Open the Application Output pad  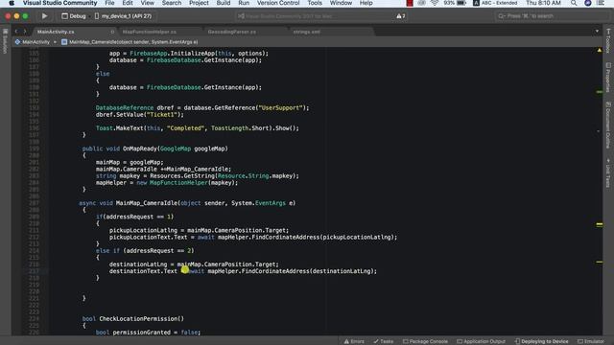[482, 341]
